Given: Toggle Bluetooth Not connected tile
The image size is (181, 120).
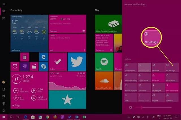Looking at the screenshot, I should tap(172, 87).
